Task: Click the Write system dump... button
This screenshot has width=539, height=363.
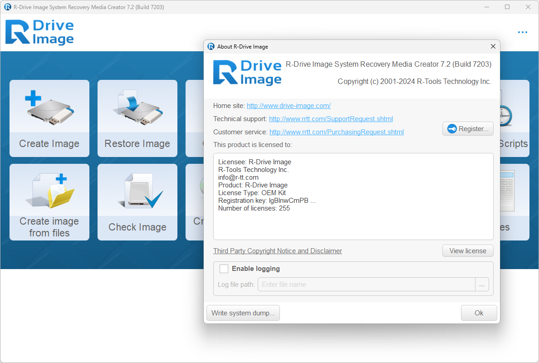Action: (x=243, y=313)
